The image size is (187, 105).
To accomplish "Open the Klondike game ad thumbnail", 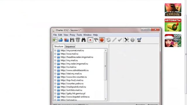I will pos(173,10).
